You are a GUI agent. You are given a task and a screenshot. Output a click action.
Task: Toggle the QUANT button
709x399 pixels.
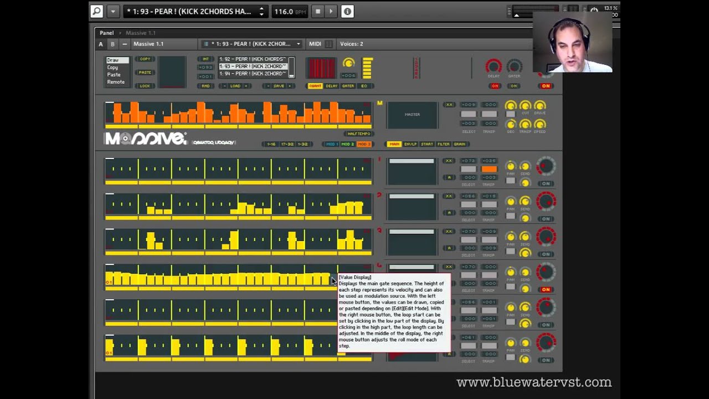point(315,86)
